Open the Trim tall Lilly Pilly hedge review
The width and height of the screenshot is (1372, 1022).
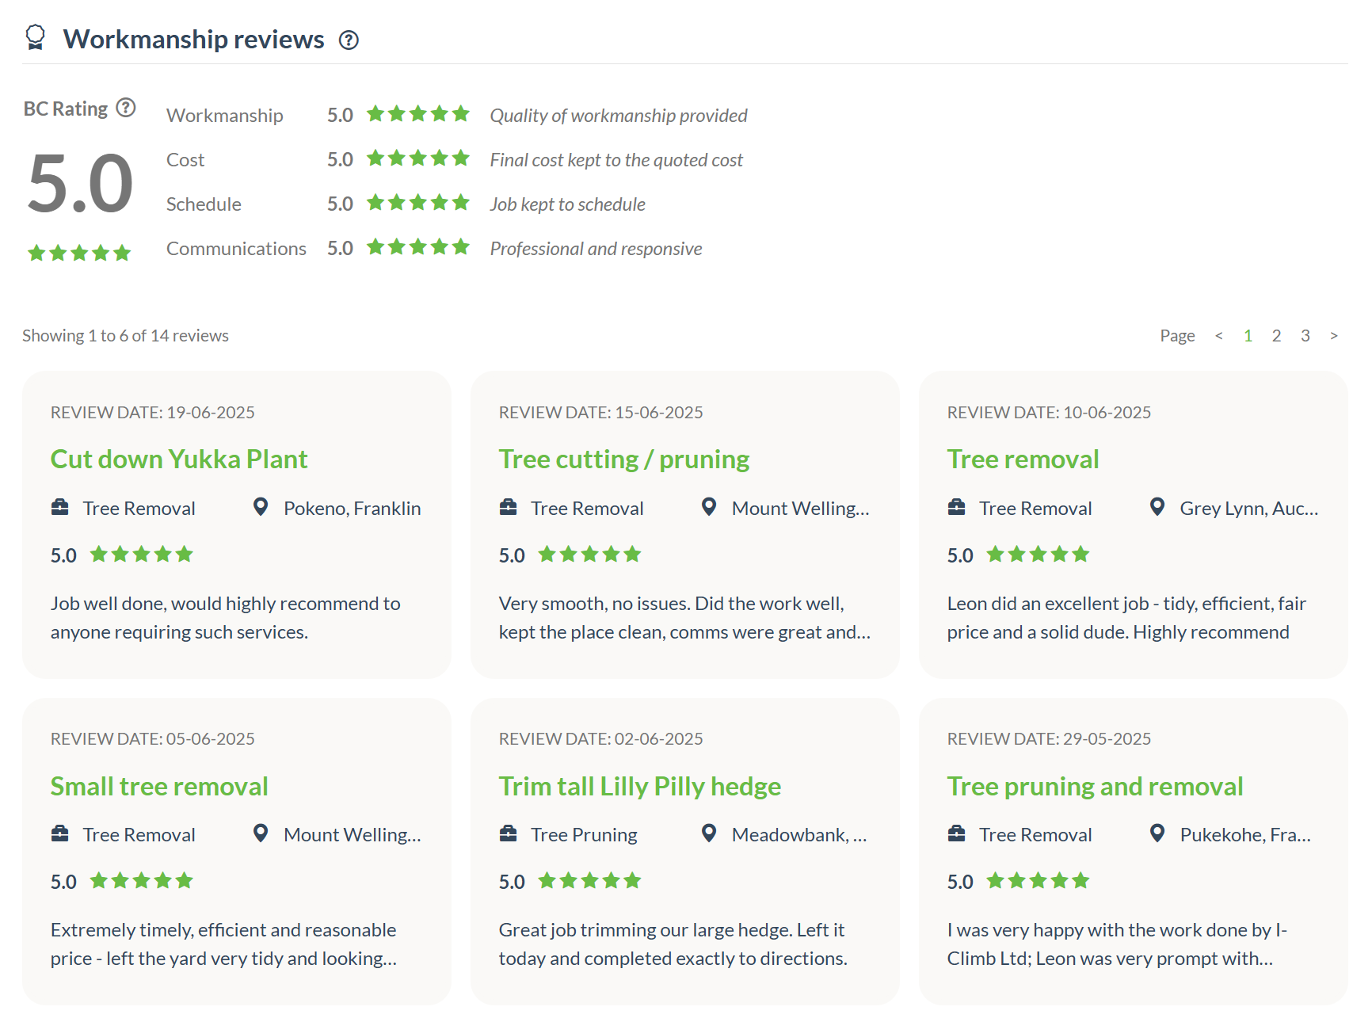pos(639,787)
